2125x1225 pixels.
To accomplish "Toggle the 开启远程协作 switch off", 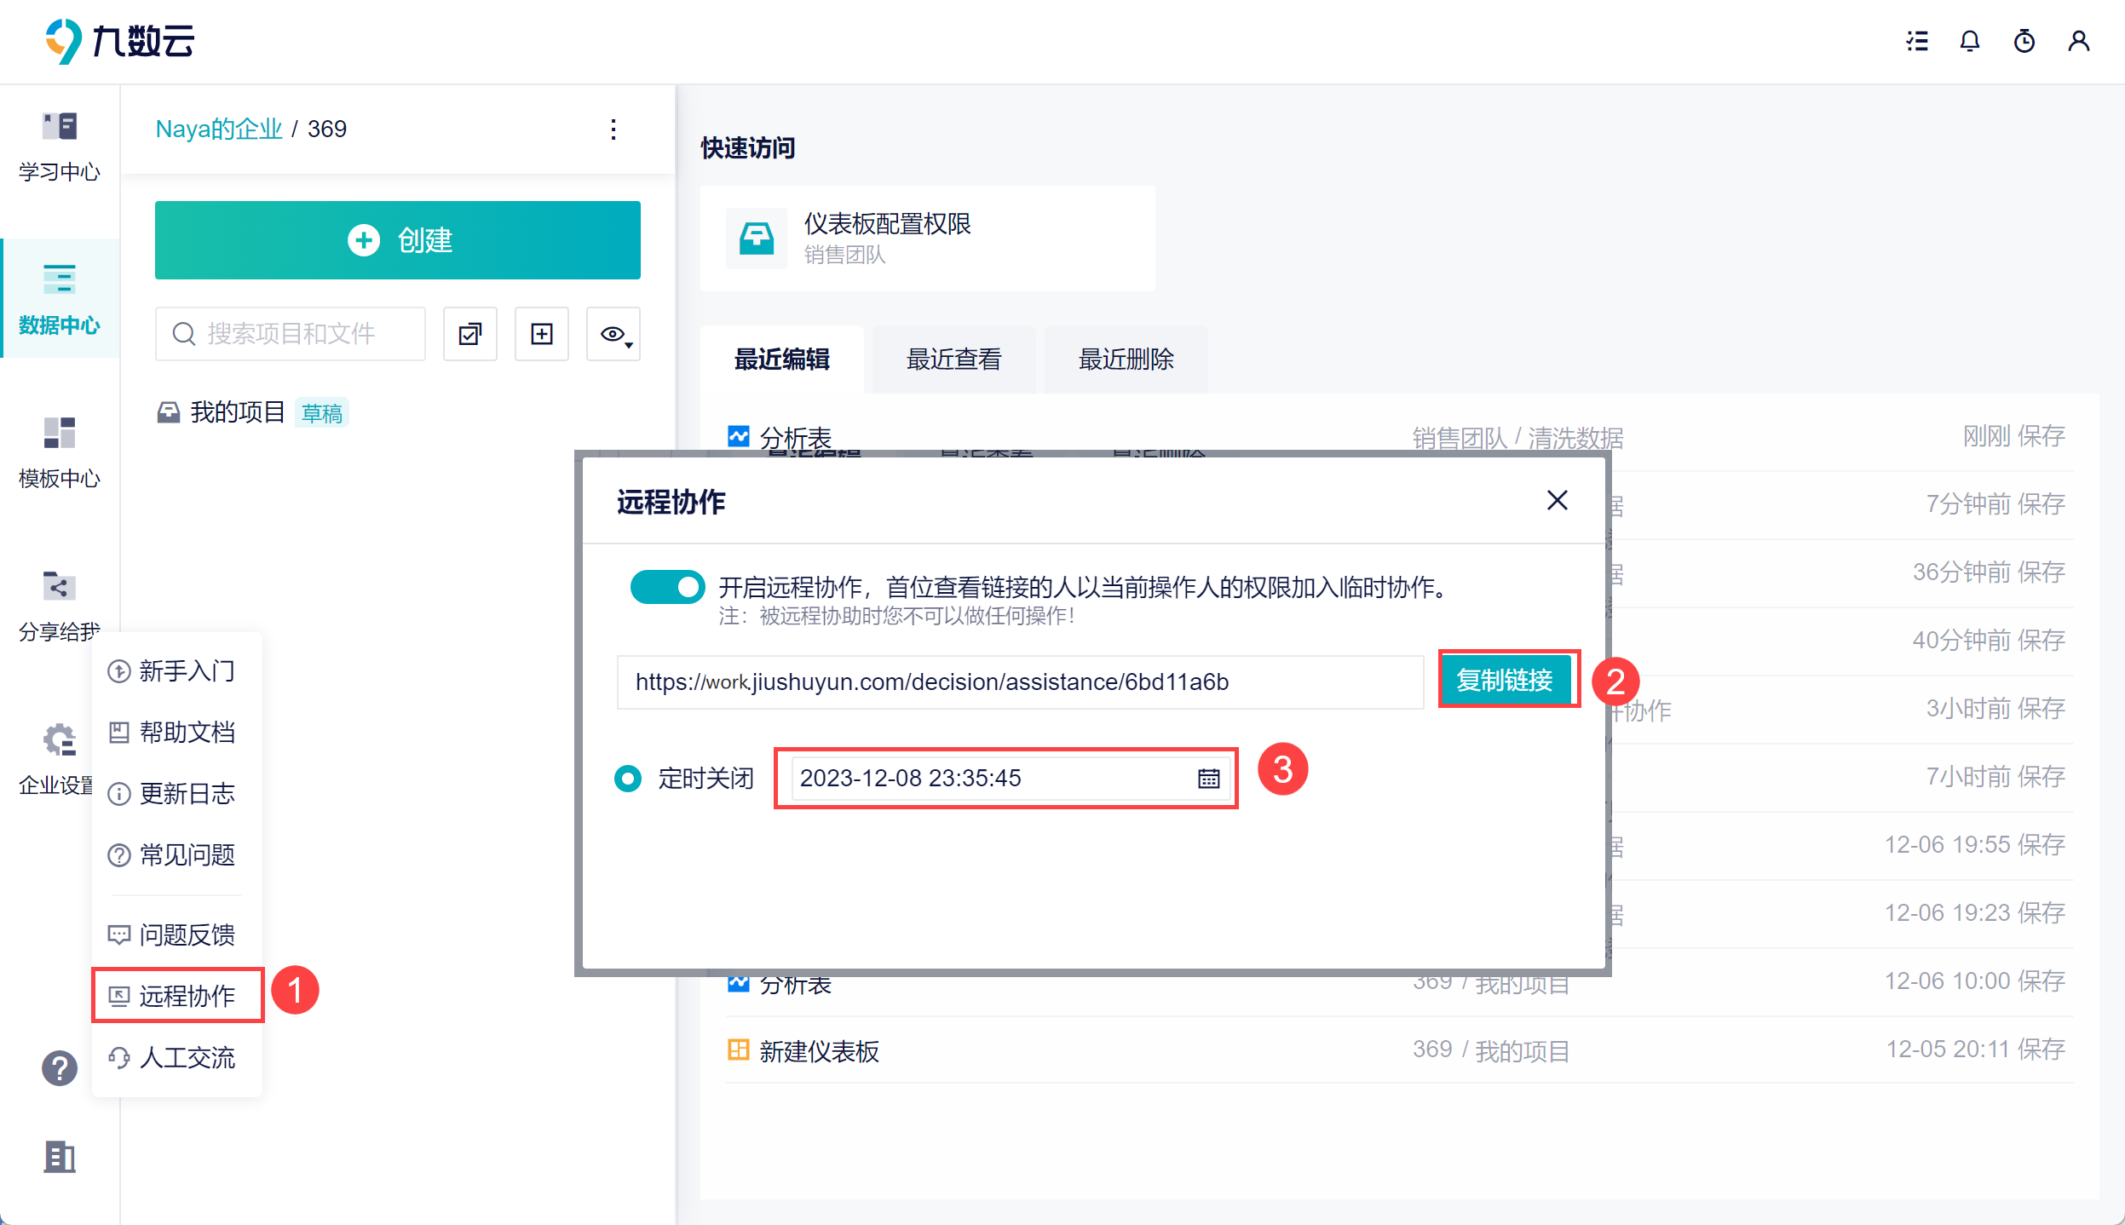I will click(667, 587).
